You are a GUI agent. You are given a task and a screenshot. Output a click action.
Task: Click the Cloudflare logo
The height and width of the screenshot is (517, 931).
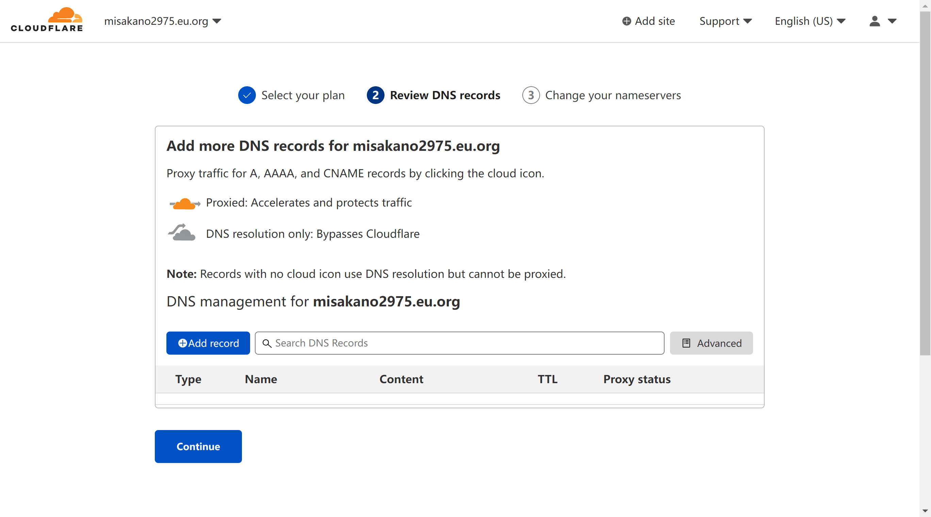47,20
